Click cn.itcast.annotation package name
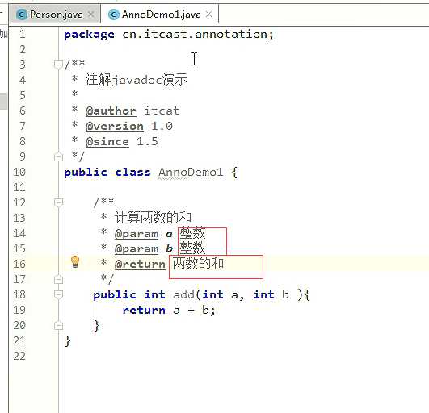The height and width of the screenshot is (413, 429). click(x=195, y=34)
